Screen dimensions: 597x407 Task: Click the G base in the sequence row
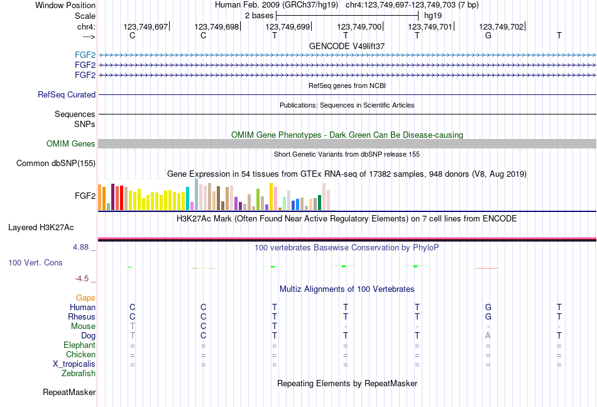[x=488, y=35]
